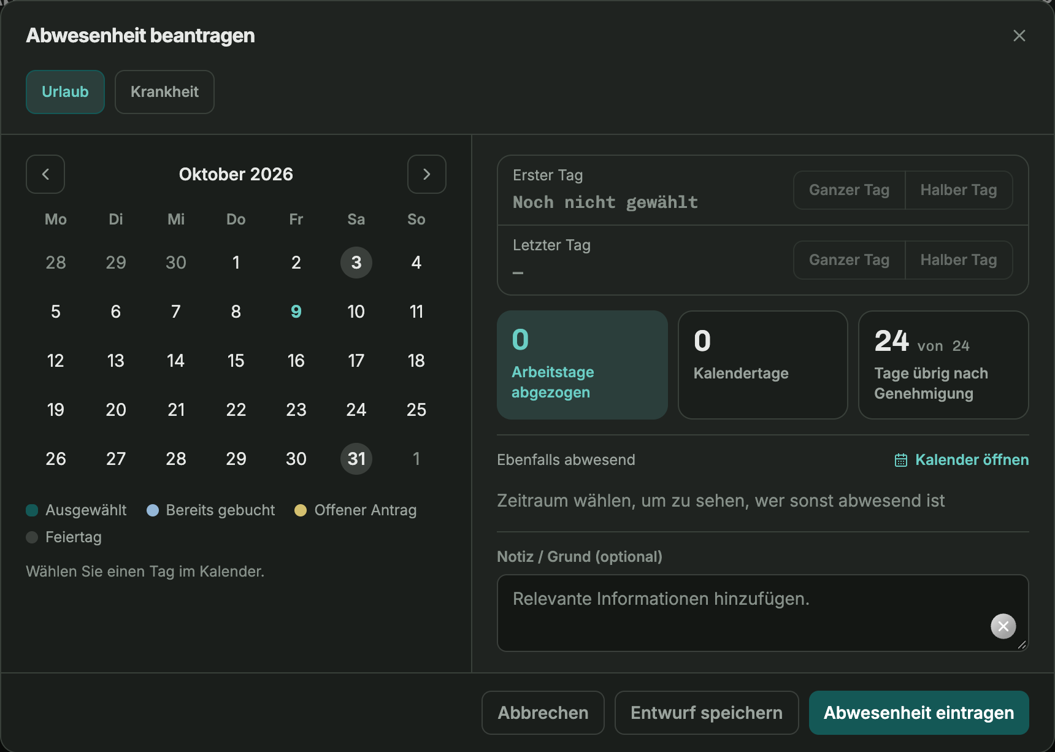
Task: Select October 15 in the calendar
Action: click(x=236, y=361)
